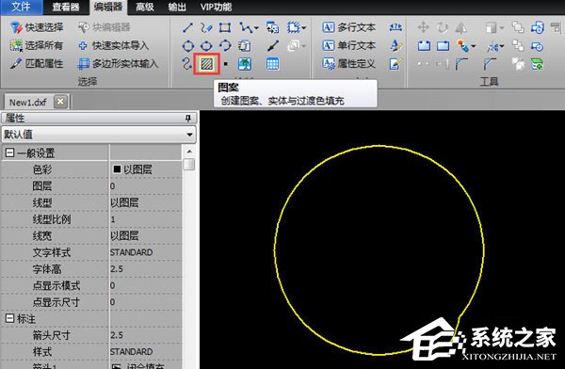Close the New1.dxf document tab
Screen dimensions: 565x369
60,102
